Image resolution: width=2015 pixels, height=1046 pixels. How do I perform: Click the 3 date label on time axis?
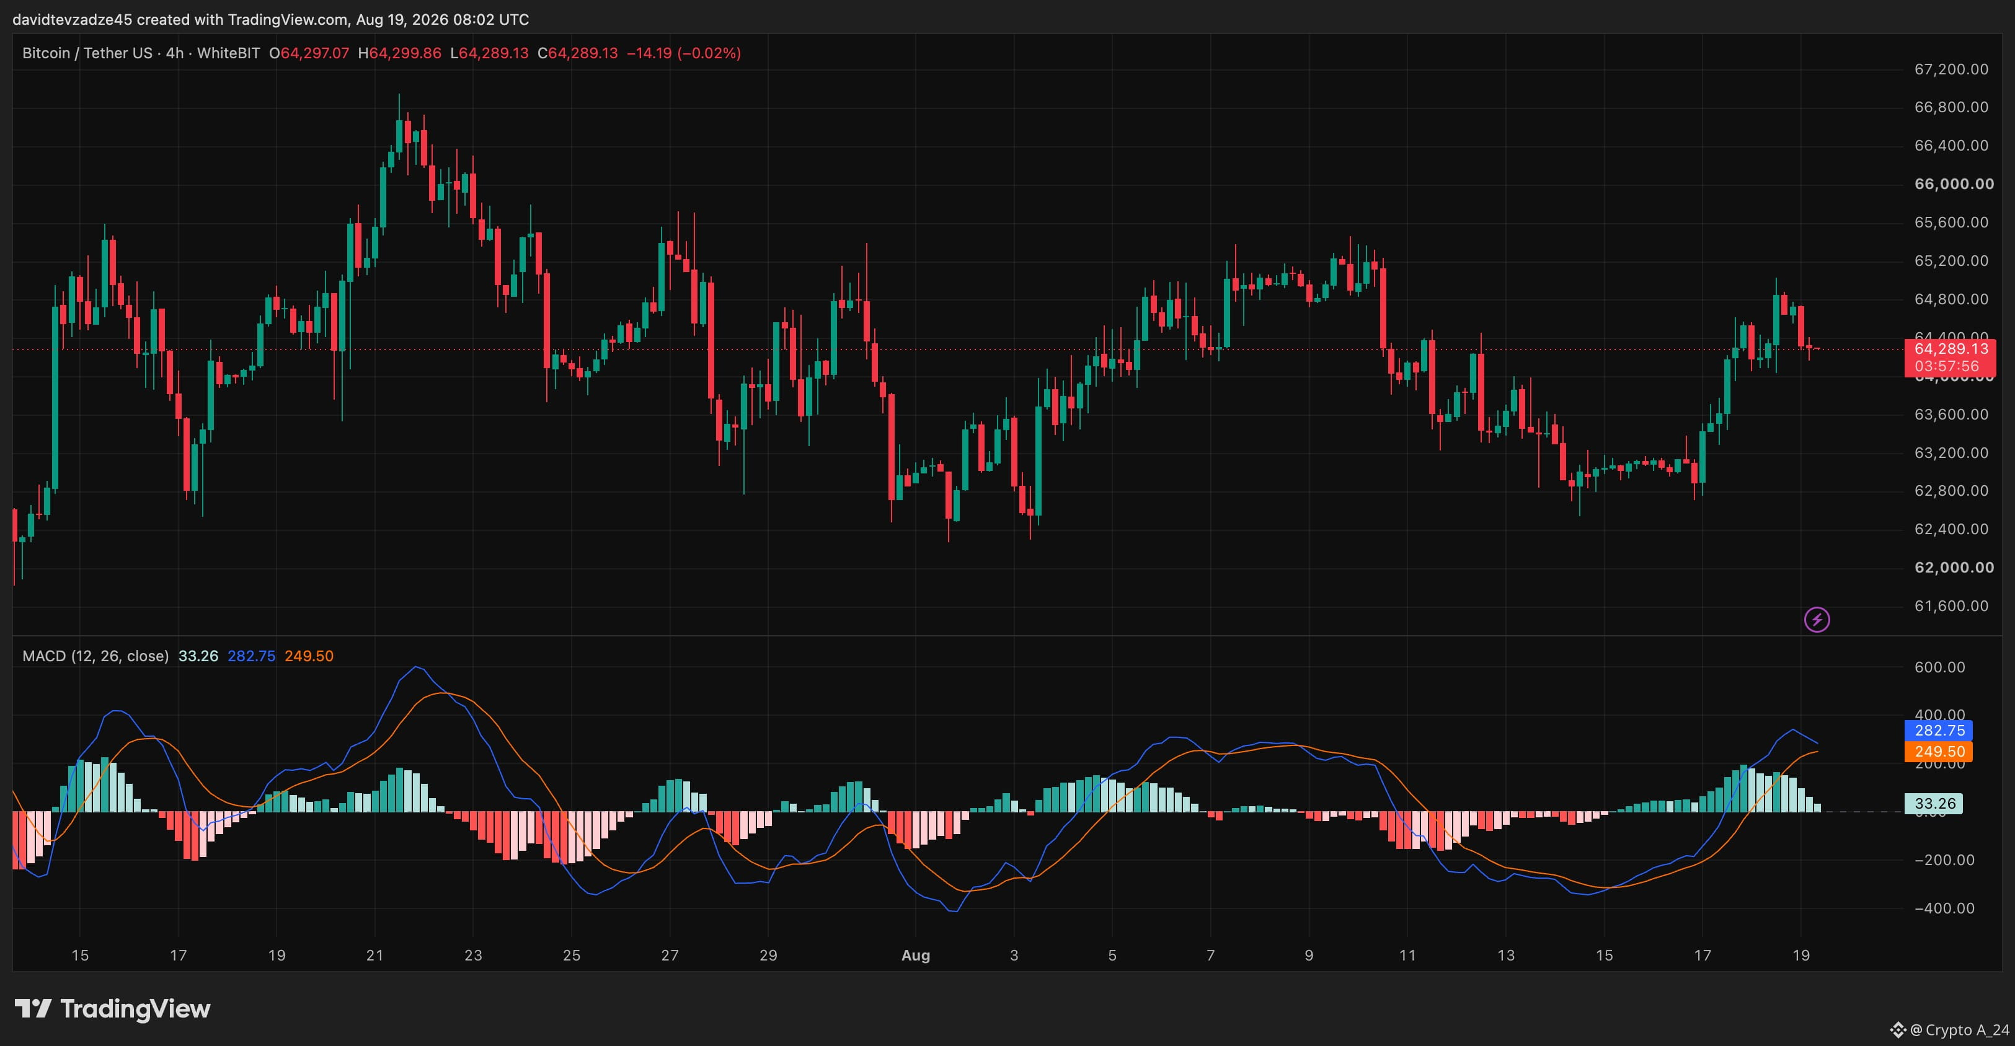tap(1014, 956)
